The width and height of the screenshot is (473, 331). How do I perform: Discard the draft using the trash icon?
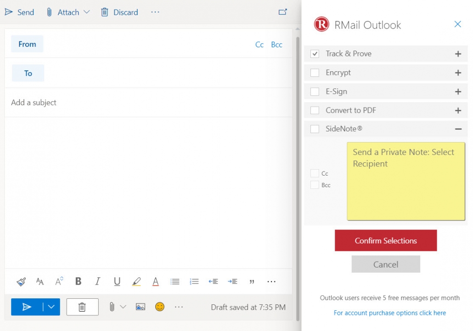(x=82, y=307)
